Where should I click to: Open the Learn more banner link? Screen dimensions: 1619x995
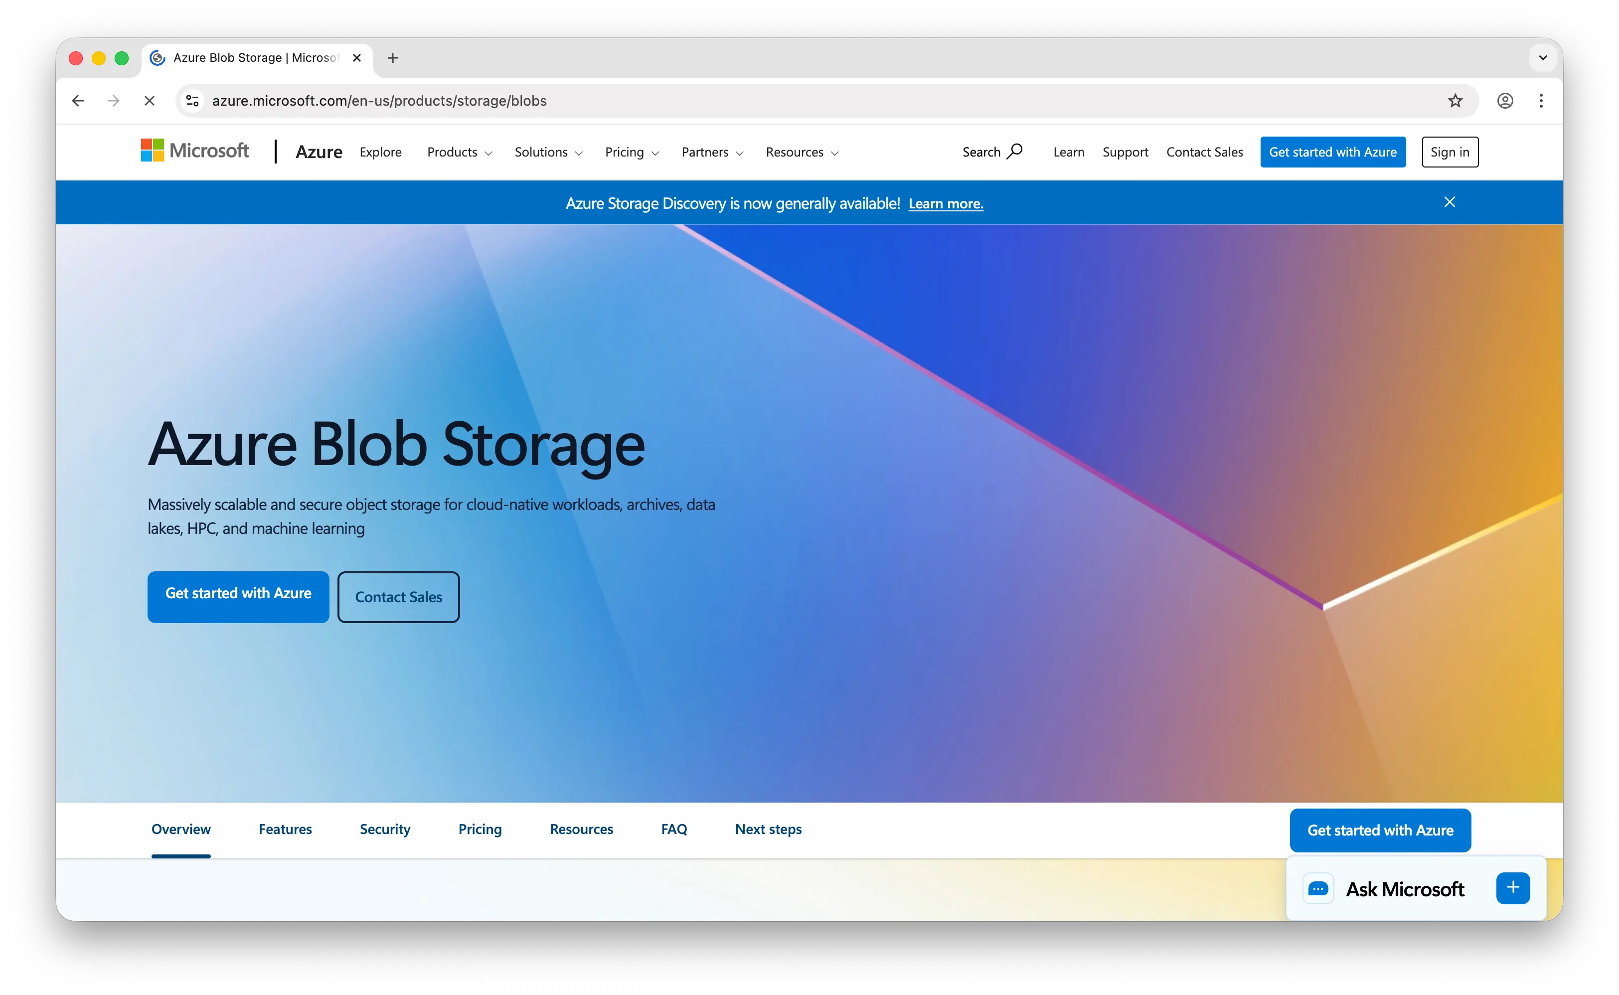946,203
